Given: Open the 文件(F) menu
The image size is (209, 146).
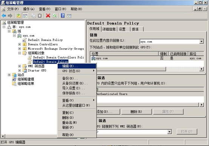Looking at the screenshot, I should click(x=13, y=9).
